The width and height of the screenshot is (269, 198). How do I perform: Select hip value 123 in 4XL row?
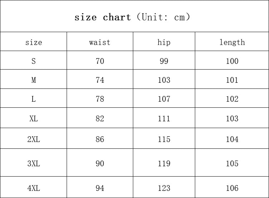pos(164,188)
